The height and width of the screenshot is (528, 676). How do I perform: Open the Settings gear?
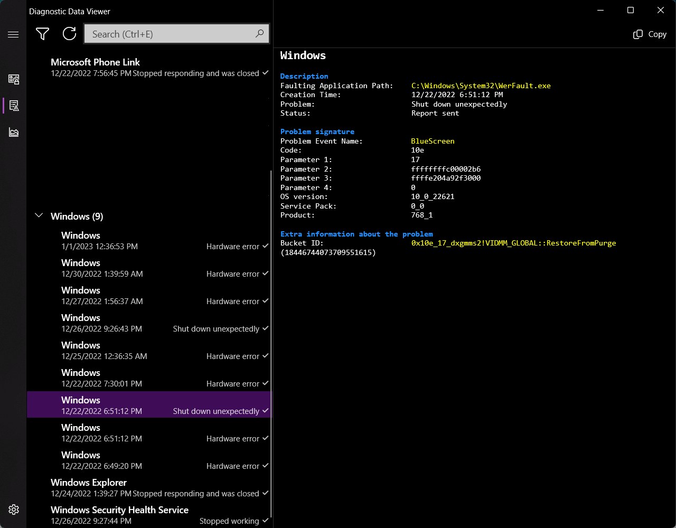[14, 510]
